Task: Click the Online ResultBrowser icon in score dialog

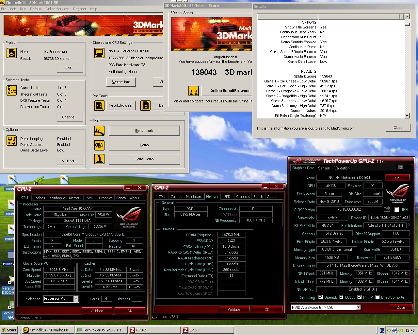Action: coord(194,91)
